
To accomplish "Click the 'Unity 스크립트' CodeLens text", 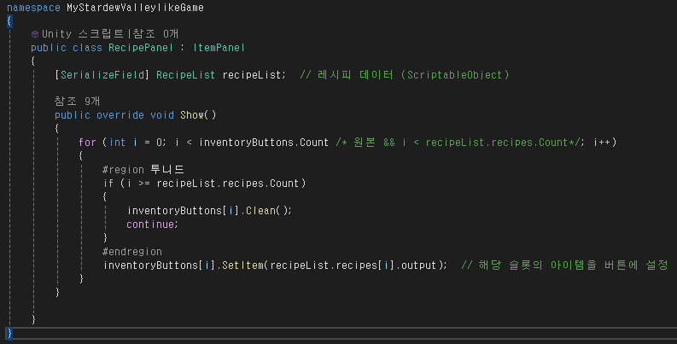I will [83, 33].
